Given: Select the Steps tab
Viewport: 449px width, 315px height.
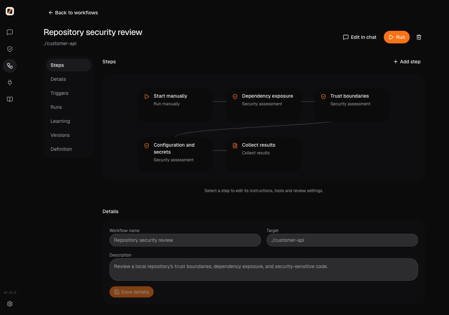Looking at the screenshot, I should click(x=69, y=65).
